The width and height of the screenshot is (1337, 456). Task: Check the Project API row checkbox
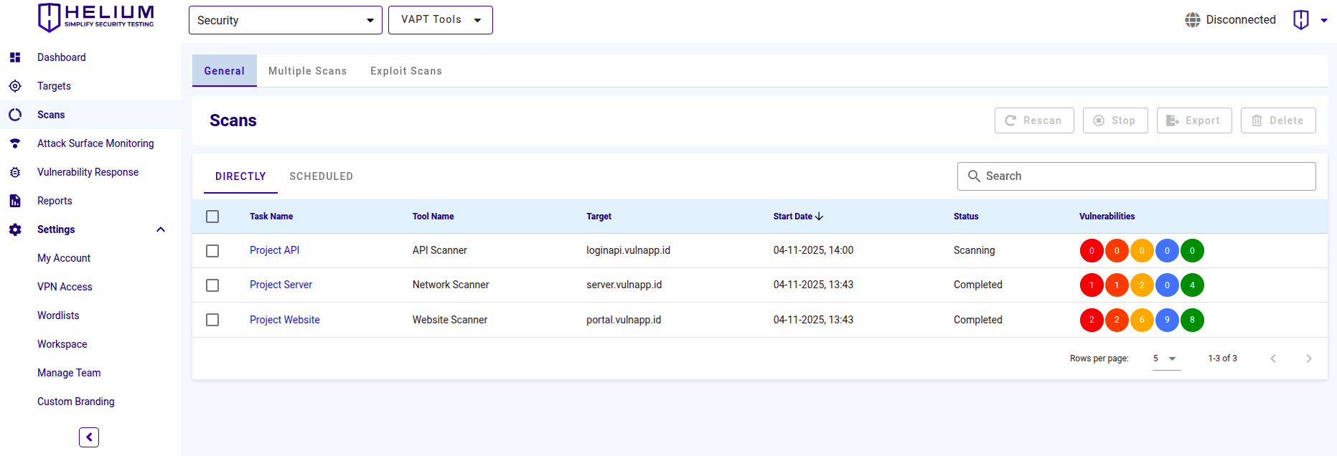pyautogui.click(x=212, y=251)
